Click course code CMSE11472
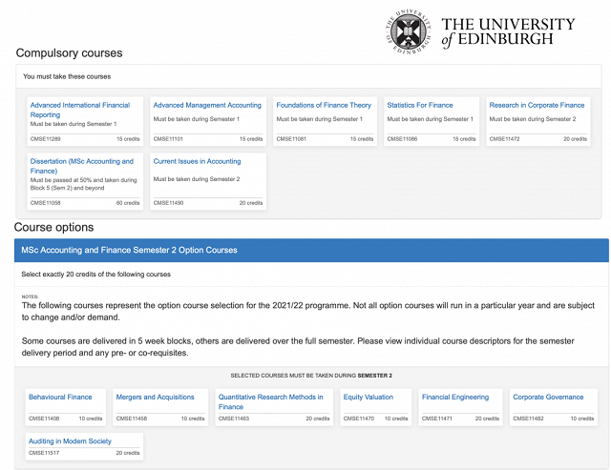 pyautogui.click(x=504, y=139)
